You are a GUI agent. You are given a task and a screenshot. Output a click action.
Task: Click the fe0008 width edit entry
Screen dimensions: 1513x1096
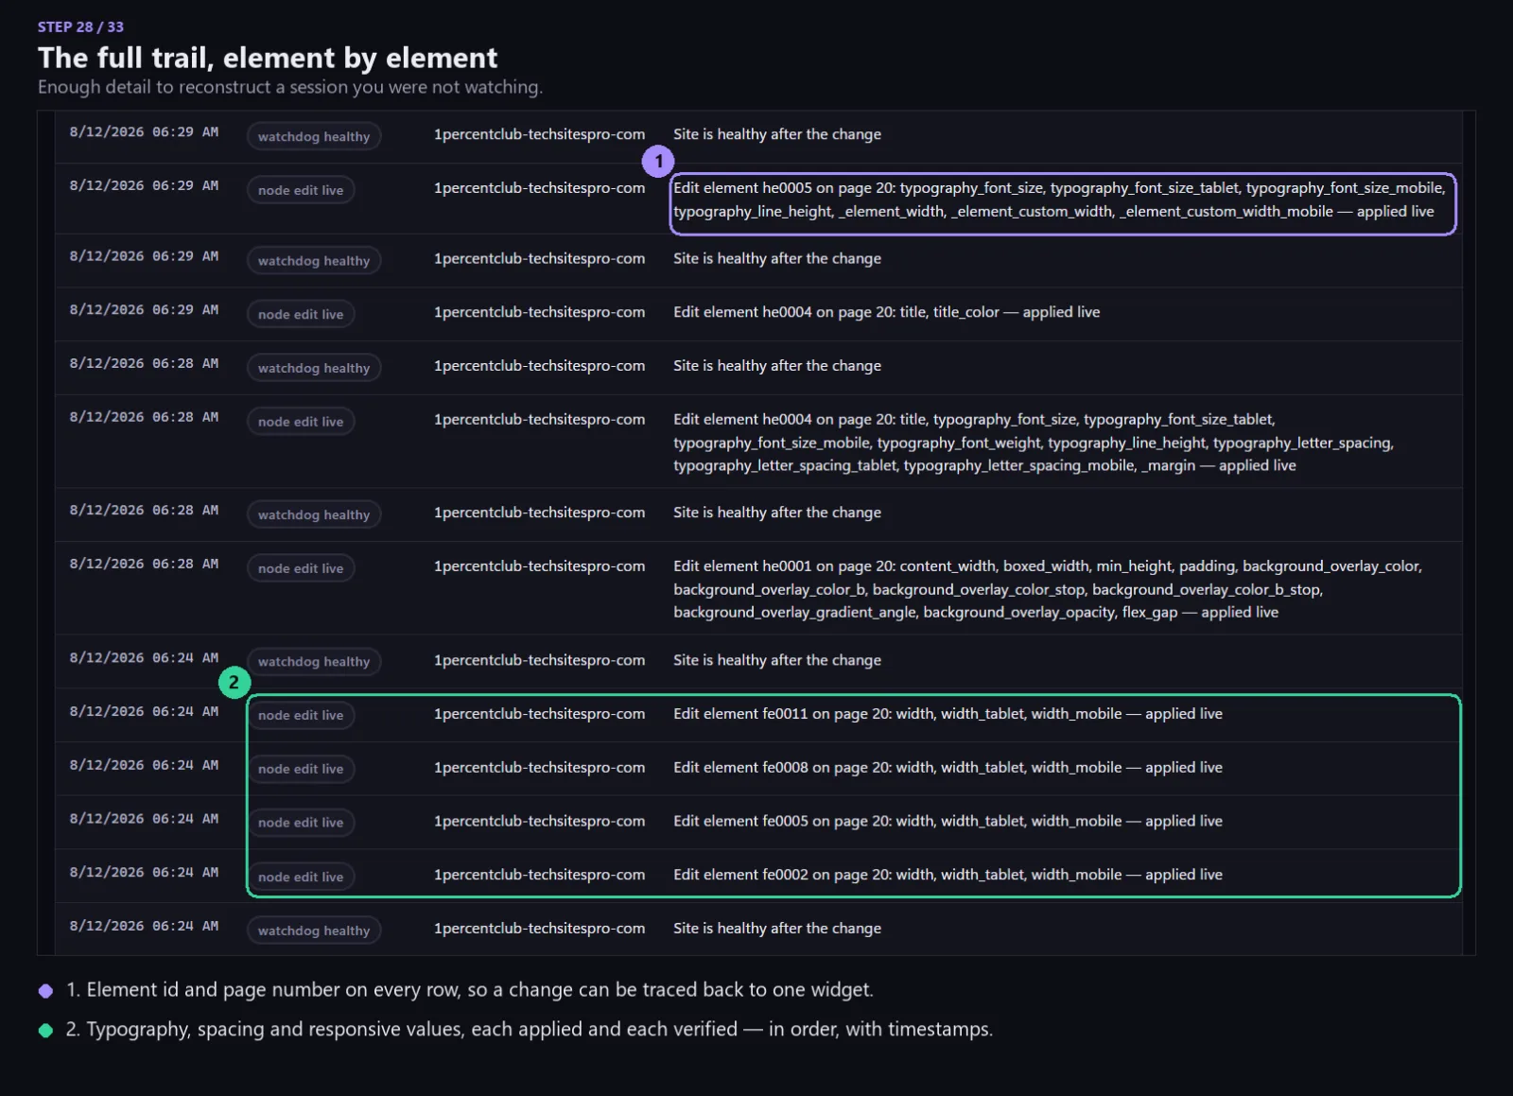click(x=948, y=767)
